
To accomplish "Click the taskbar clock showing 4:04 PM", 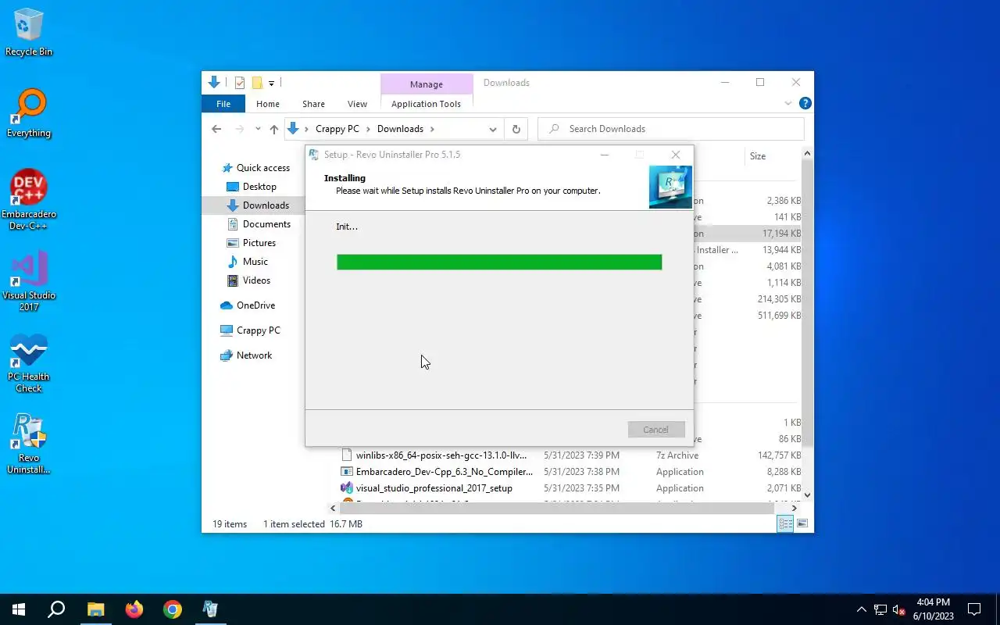I will pyautogui.click(x=934, y=609).
